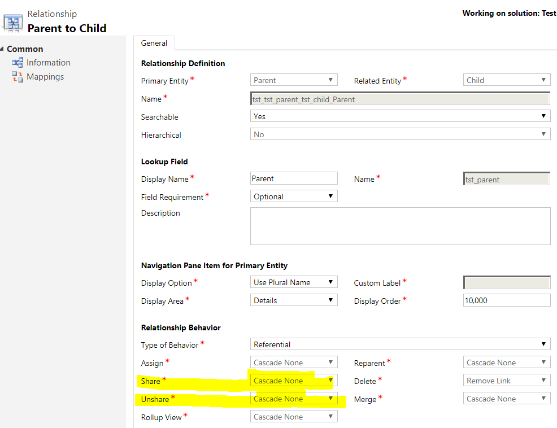Switch to the General tab

[x=154, y=43]
